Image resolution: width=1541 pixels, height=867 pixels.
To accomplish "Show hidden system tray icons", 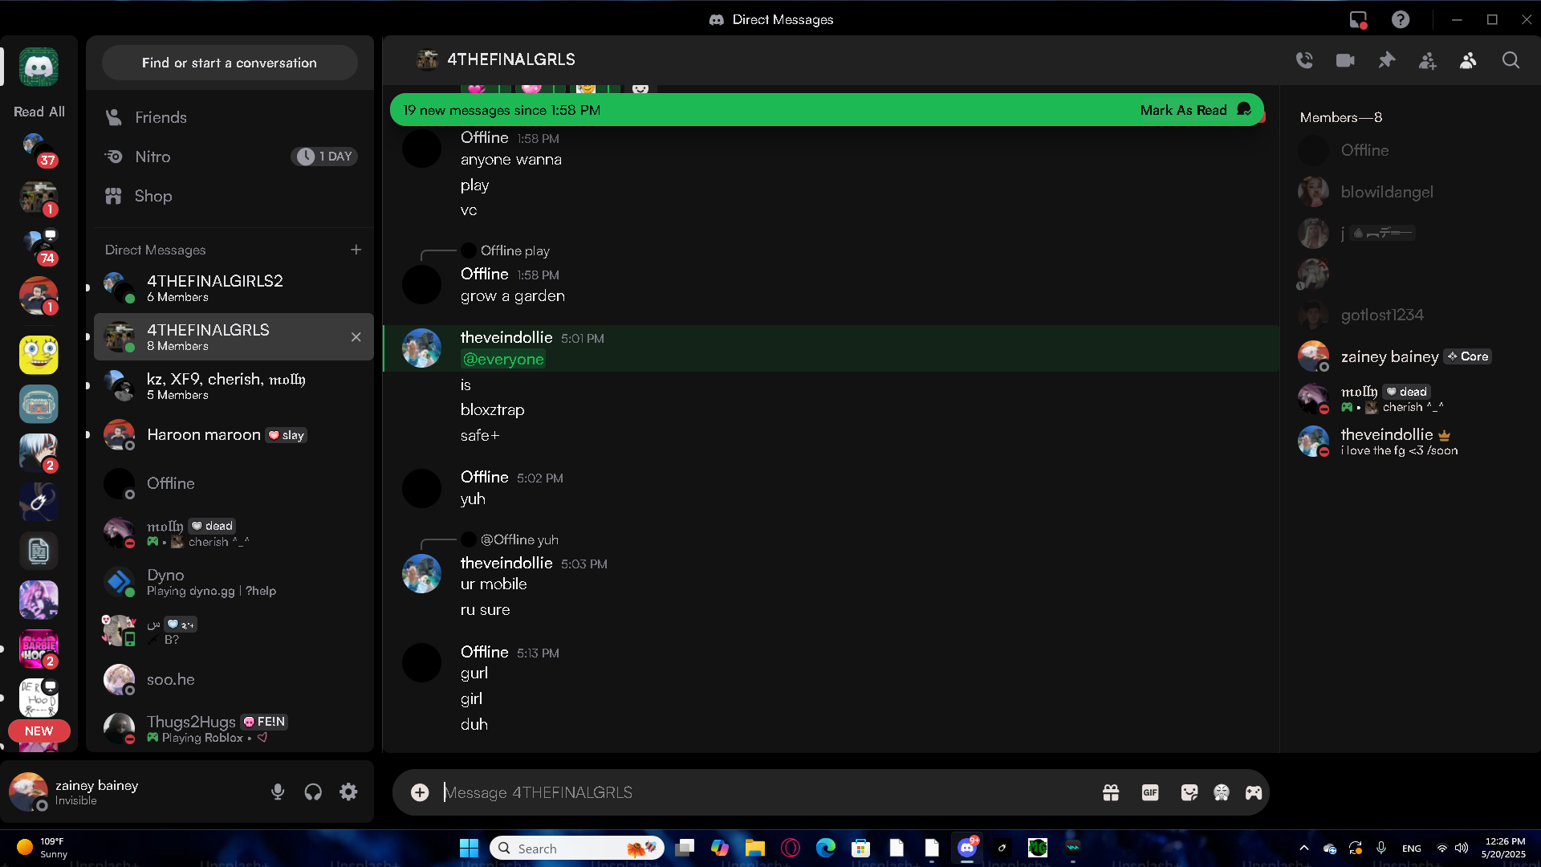I will point(1303,849).
